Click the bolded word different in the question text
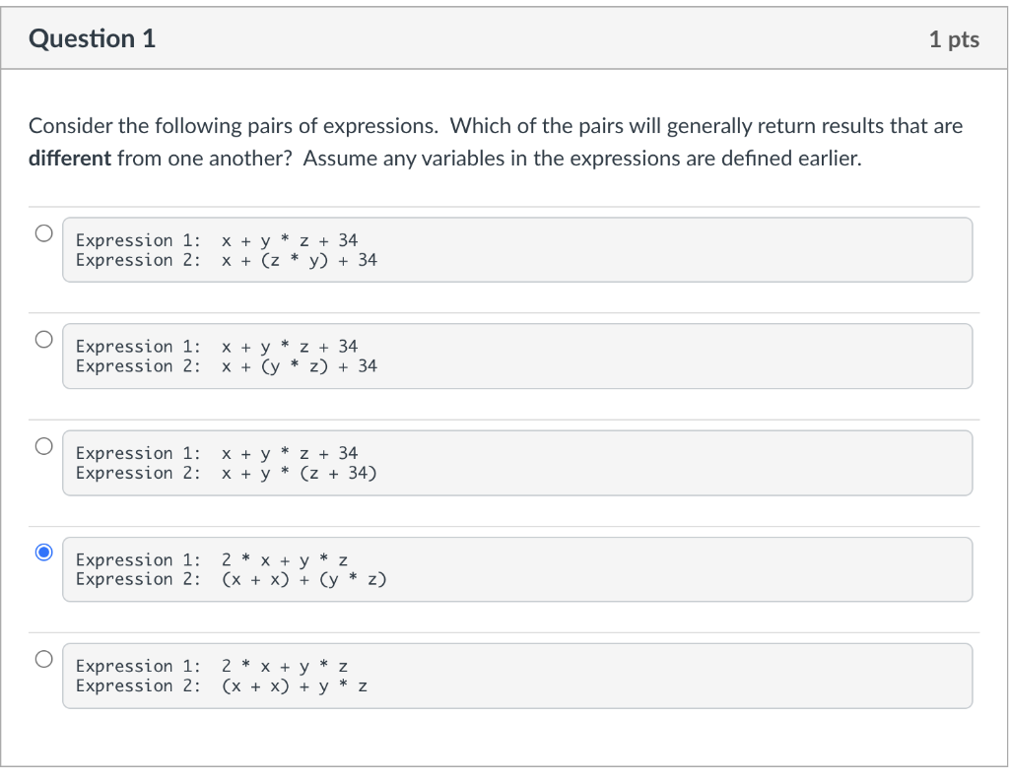 [x=68, y=158]
